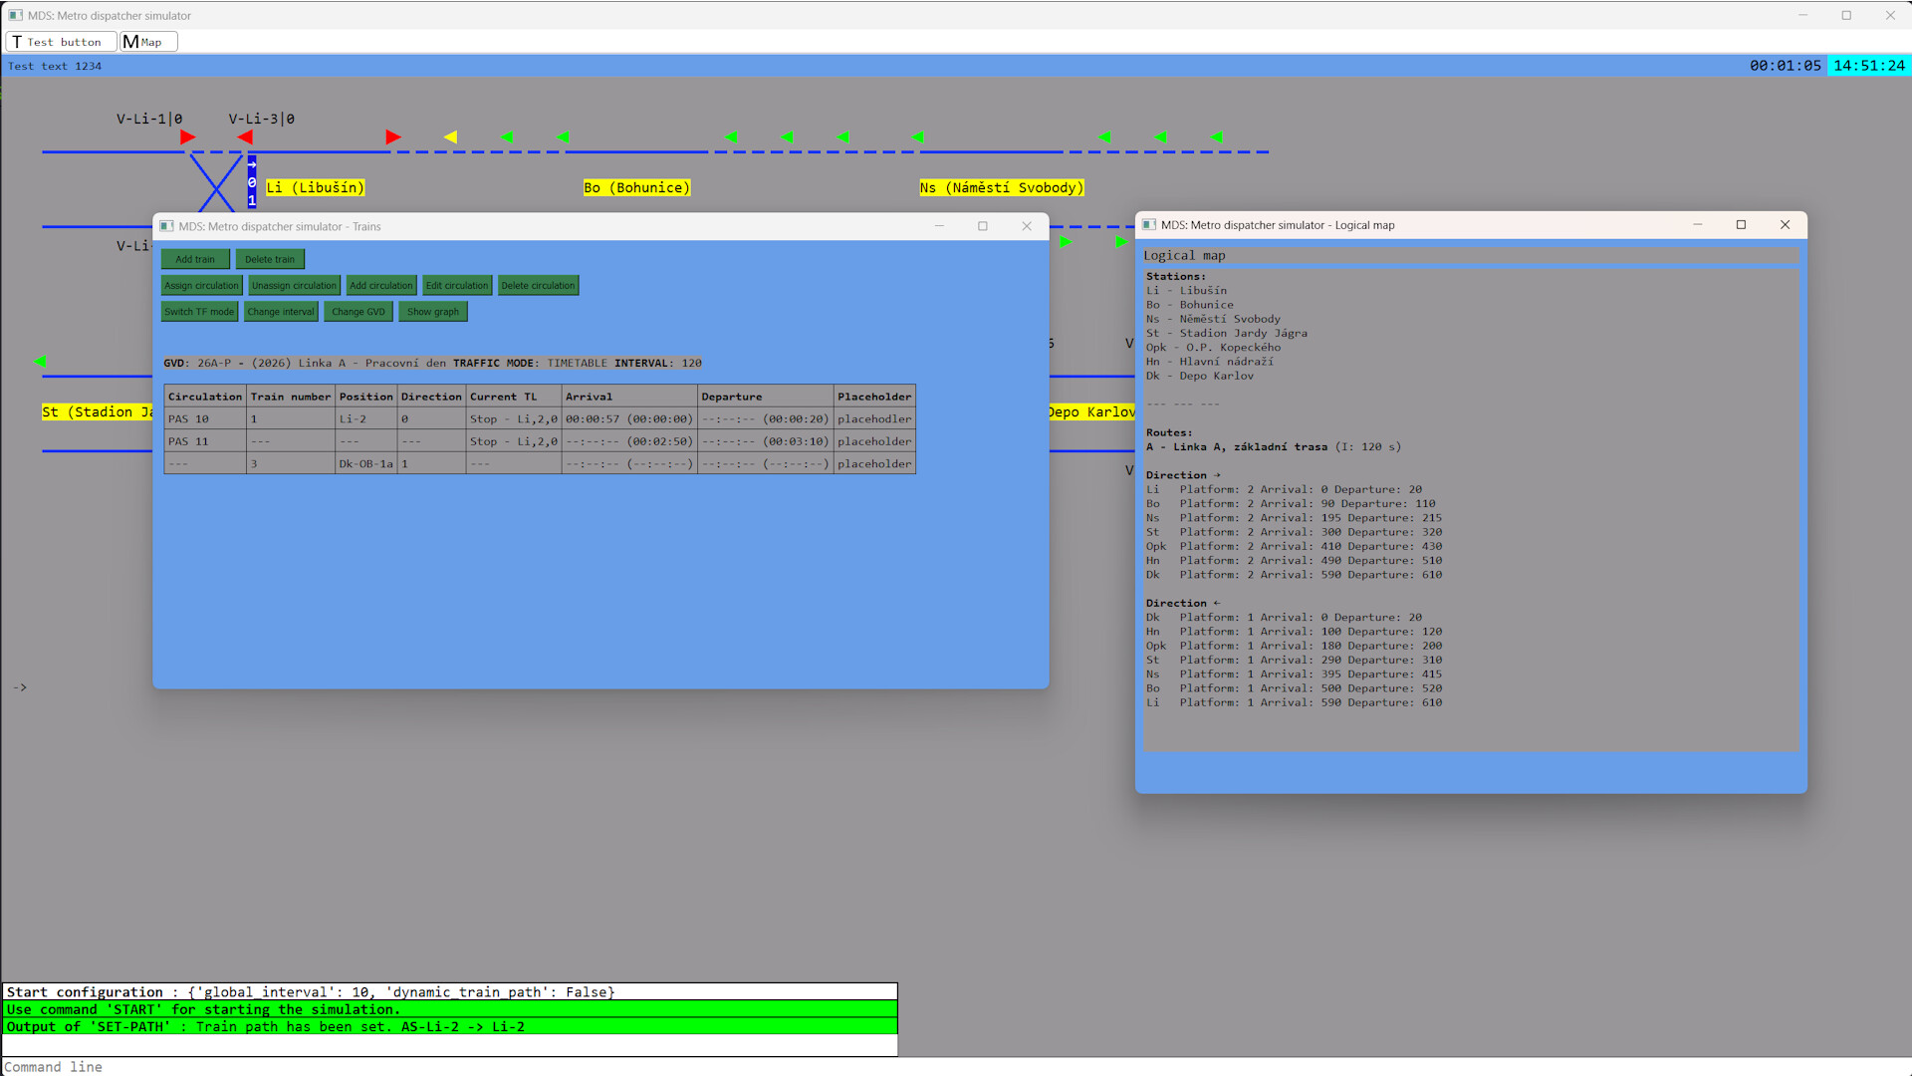Click the green arrow left of St (Stadion) label

[40, 362]
